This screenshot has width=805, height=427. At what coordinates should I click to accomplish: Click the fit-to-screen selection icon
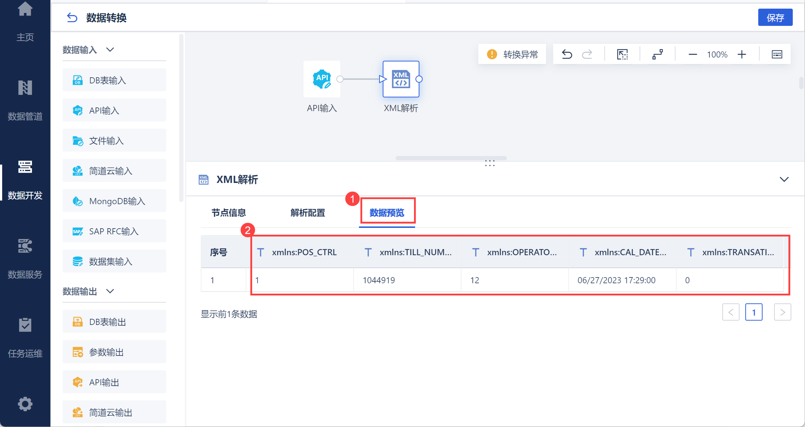(x=622, y=54)
